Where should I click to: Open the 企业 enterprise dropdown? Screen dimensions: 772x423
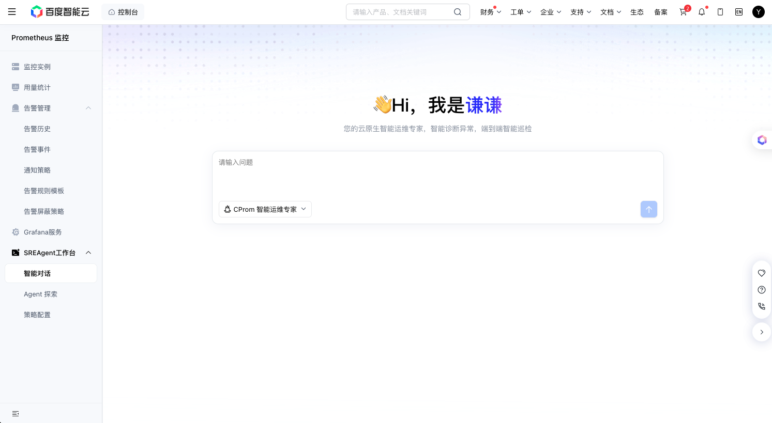[x=551, y=12]
